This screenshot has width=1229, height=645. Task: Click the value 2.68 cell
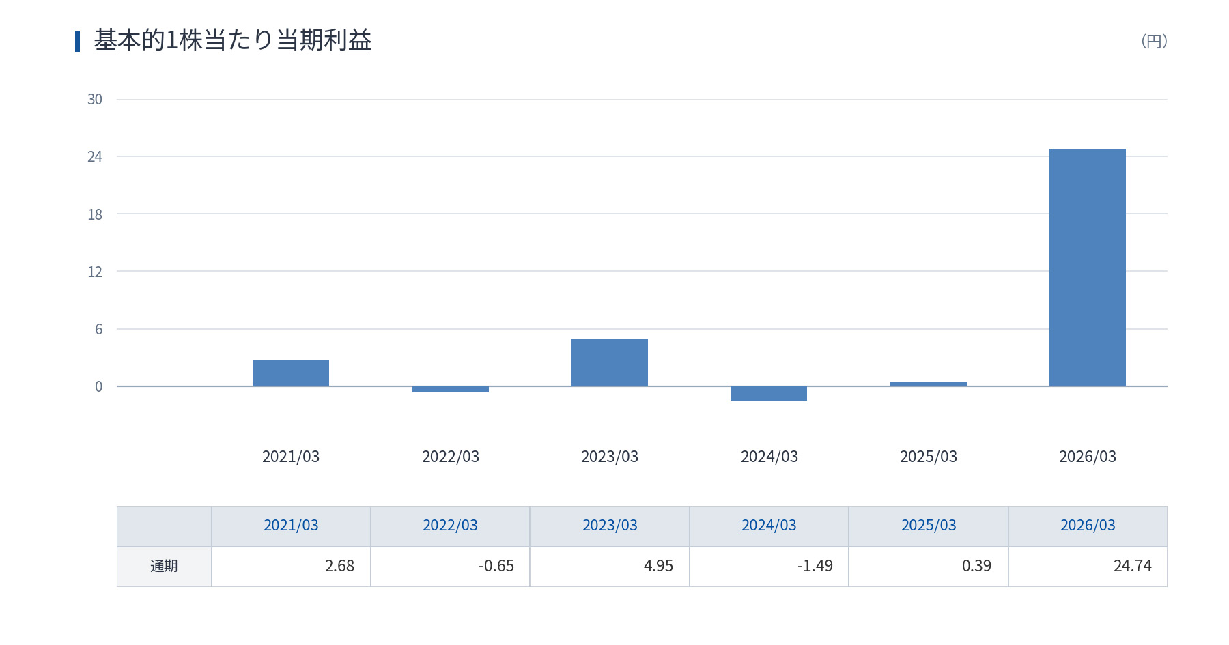(x=291, y=567)
